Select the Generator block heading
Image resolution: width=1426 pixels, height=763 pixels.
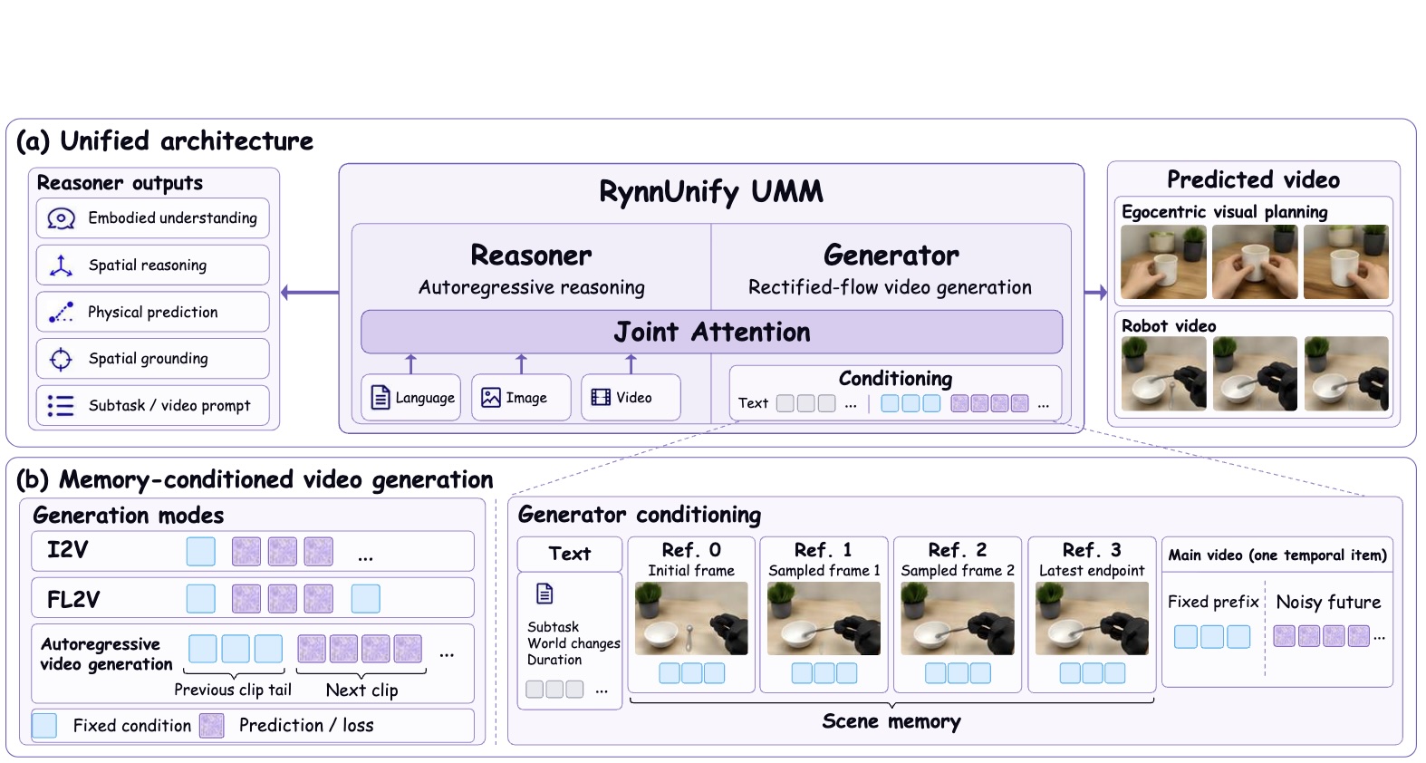click(x=891, y=256)
